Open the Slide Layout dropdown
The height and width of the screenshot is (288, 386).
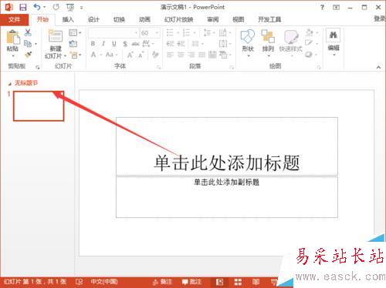point(75,32)
